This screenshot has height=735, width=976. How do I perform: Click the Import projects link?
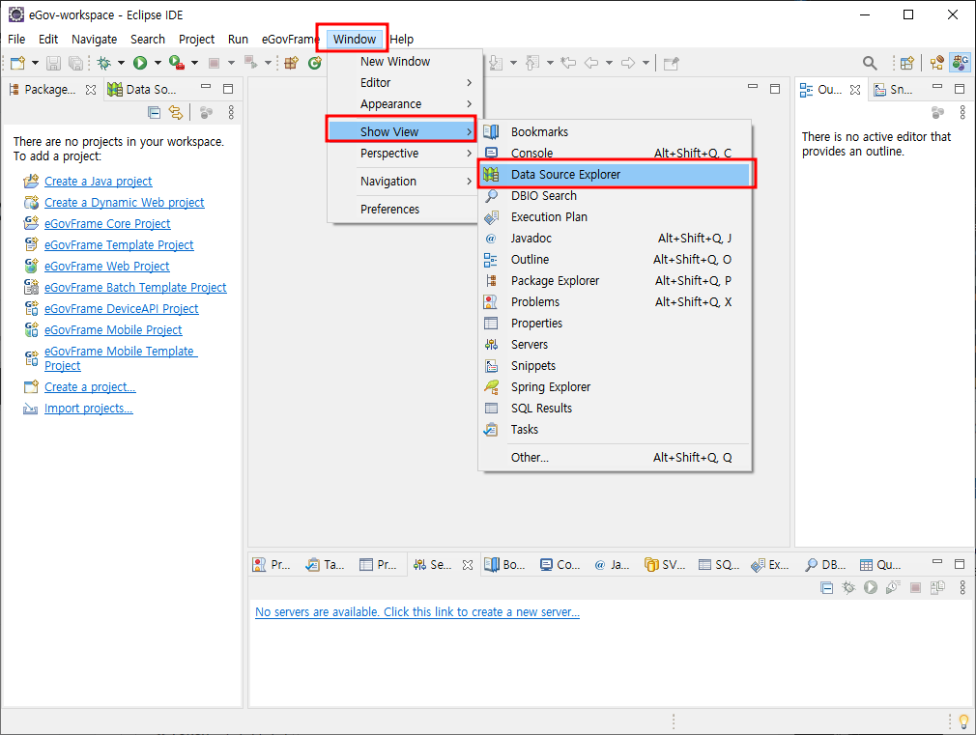coord(88,409)
